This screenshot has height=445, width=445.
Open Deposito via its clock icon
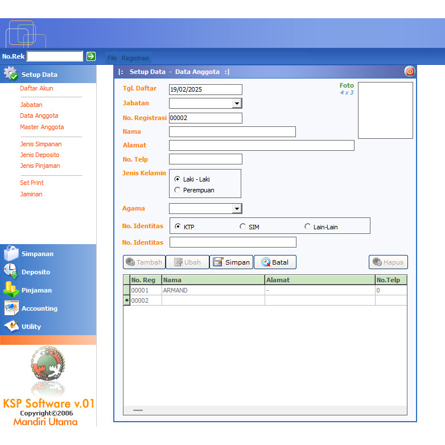click(11, 271)
